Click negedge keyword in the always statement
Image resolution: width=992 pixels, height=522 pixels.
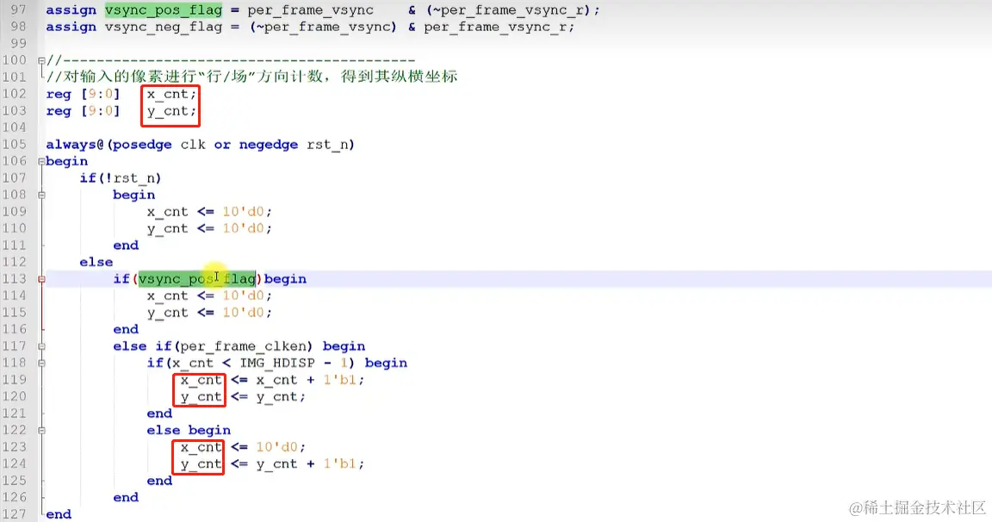point(269,144)
